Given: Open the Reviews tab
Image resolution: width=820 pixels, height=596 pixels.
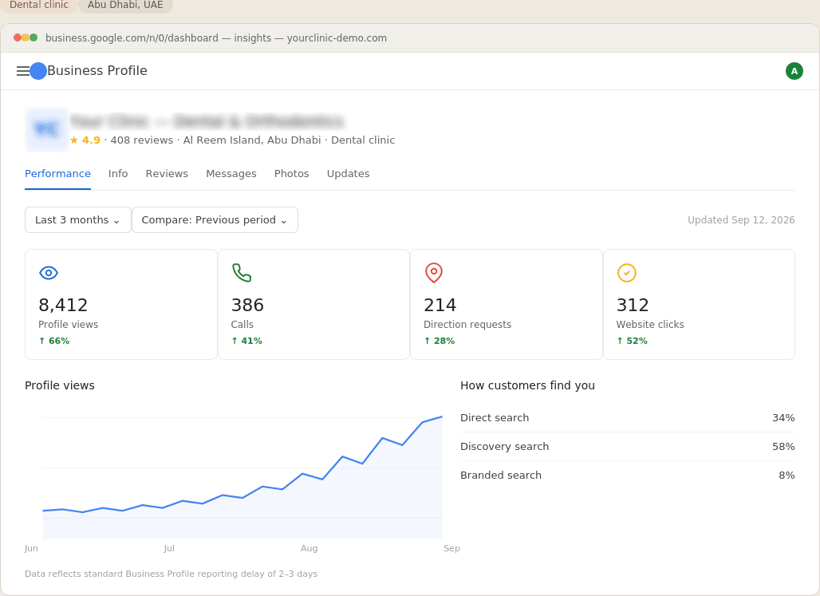Looking at the screenshot, I should pyautogui.click(x=167, y=174).
